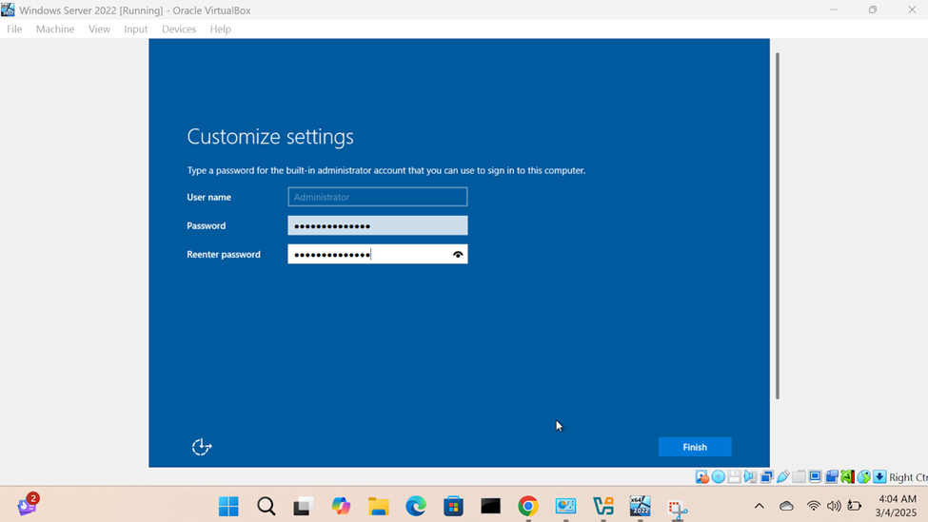Click the network adapter status icon
The width and height of the screenshot is (928, 522).
tap(766, 476)
